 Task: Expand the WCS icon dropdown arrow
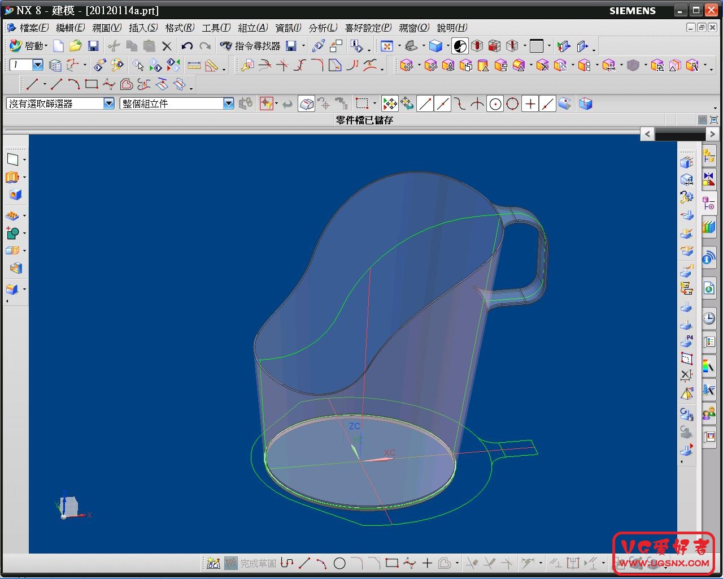coord(85,66)
